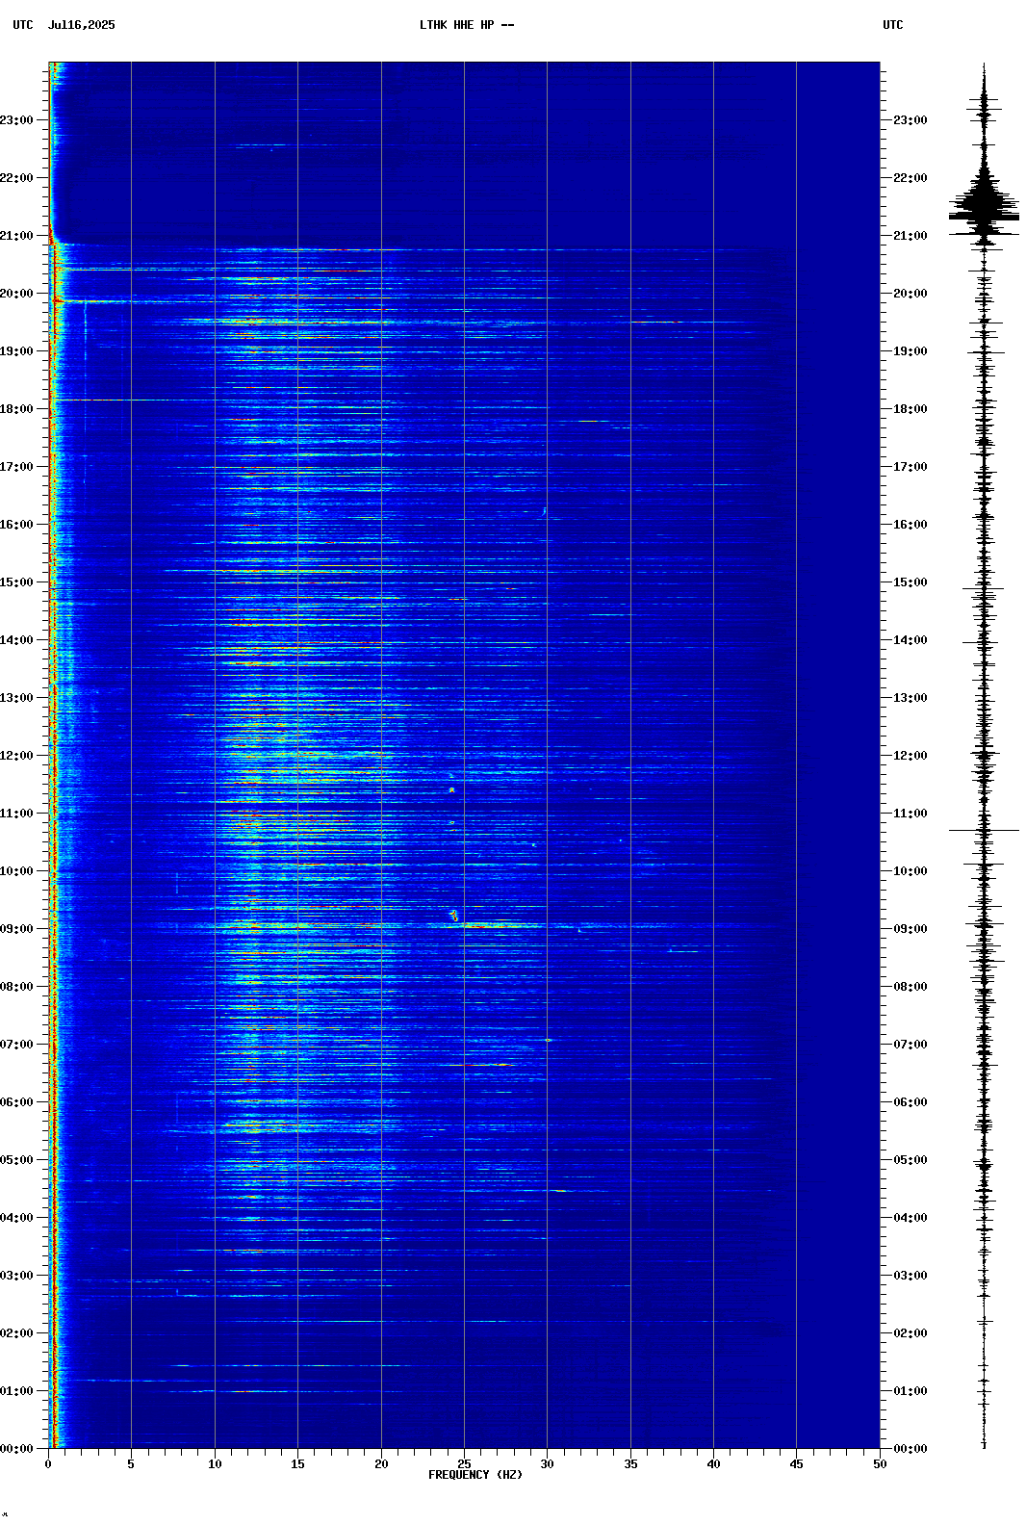This screenshot has width=1026, height=1525.
Task: Click the 20 tick label on frequency axis
Action: [381, 1464]
